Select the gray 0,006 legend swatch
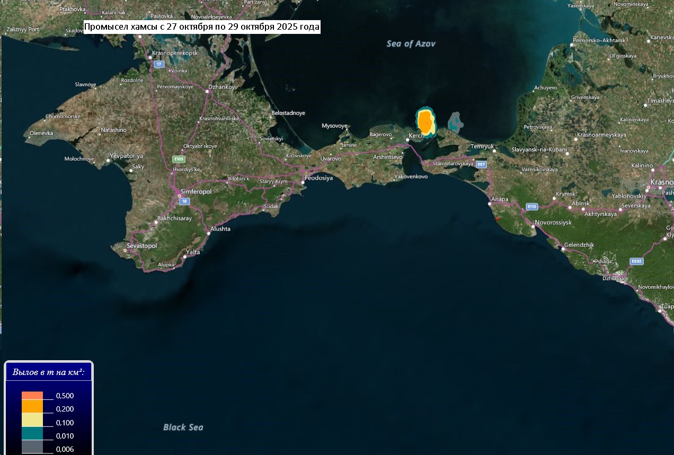Screen dimensions: 674x455 point(32,448)
